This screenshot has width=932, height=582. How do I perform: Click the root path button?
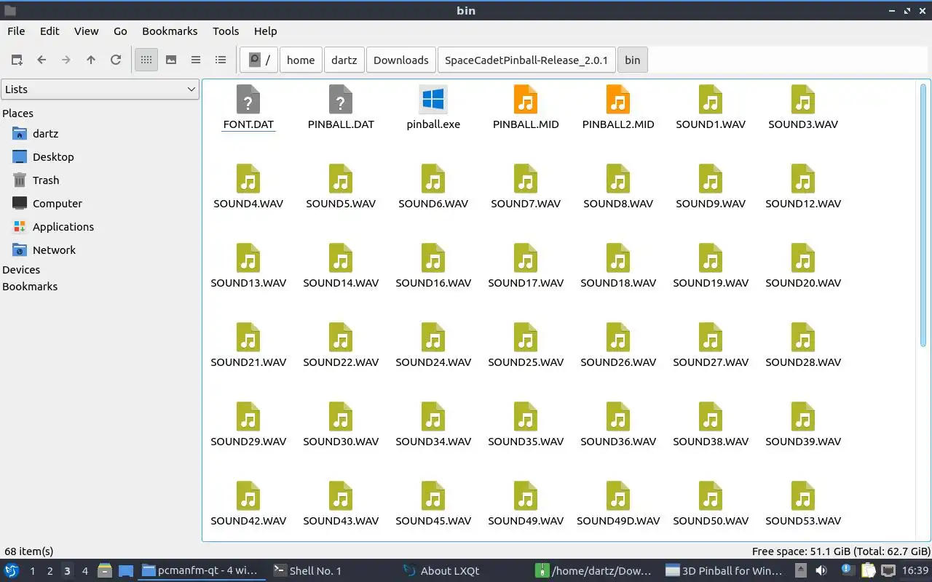click(x=259, y=60)
